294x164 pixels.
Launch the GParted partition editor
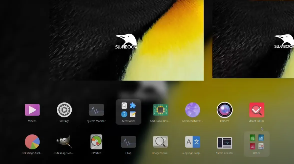[96, 141]
